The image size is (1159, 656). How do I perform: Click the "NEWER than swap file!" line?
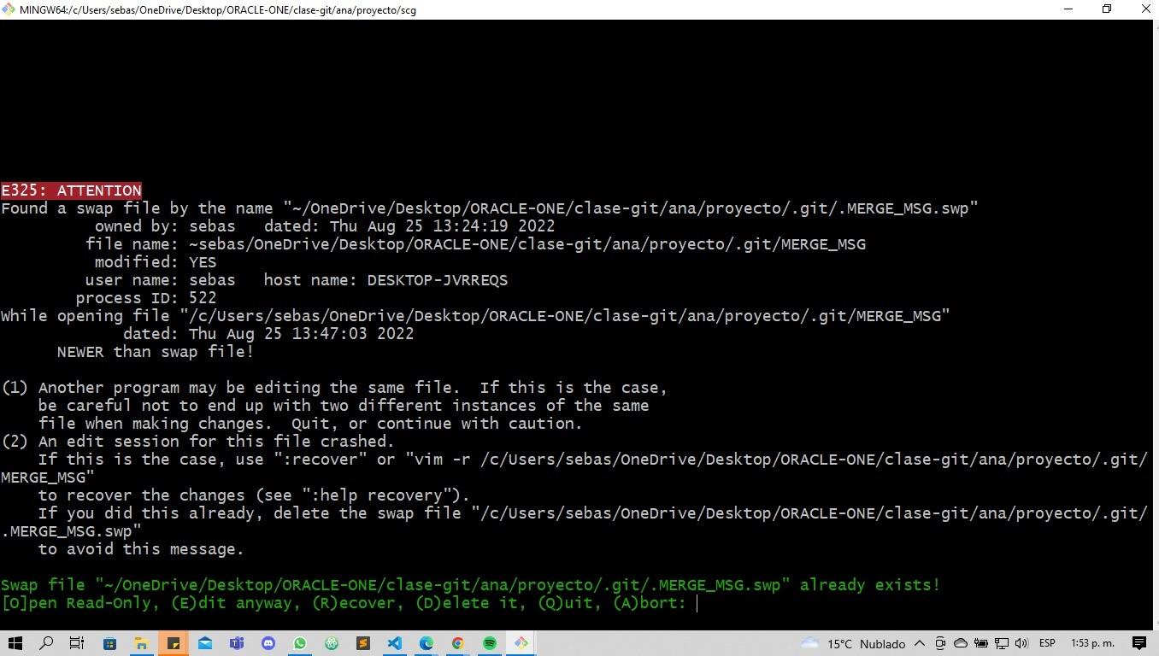click(156, 352)
